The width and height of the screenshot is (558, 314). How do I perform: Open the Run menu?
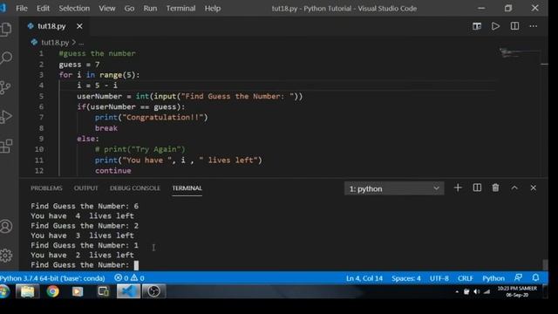pyautogui.click(x=150, y=8)
